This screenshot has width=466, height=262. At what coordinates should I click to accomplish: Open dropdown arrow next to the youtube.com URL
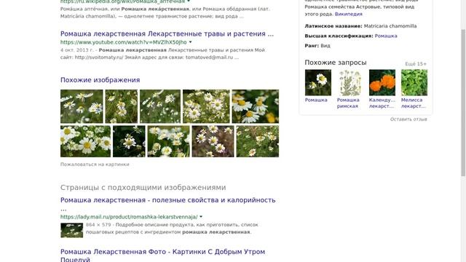(x=190, y=42)
